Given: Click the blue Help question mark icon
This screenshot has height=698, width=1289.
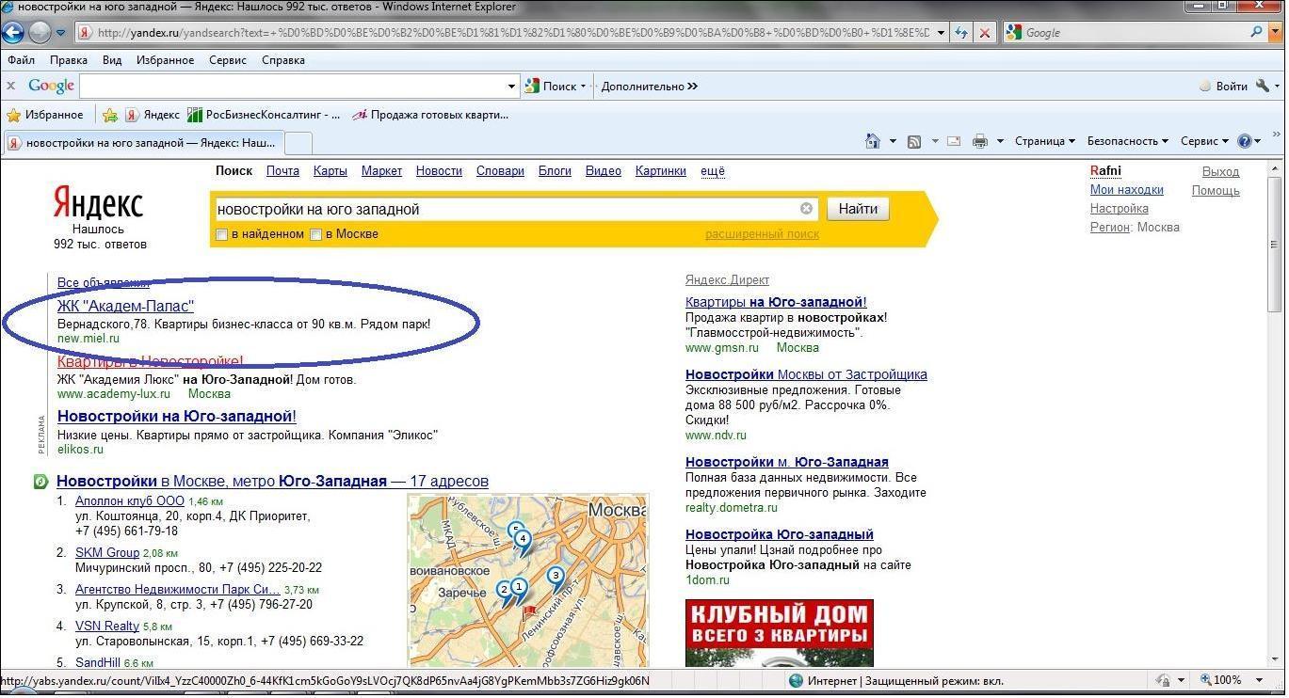Looking at the screenshot, I should (x=1245, y=141).
